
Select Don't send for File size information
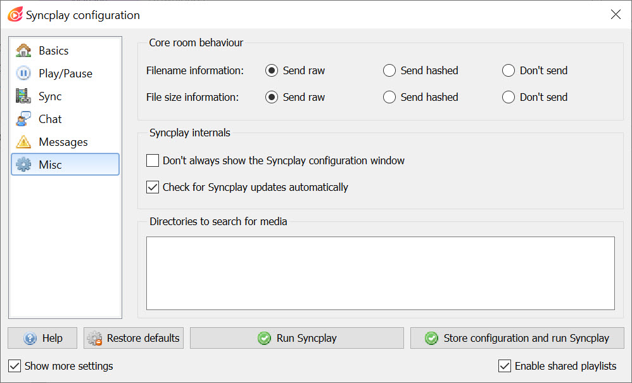click(509, 97)
